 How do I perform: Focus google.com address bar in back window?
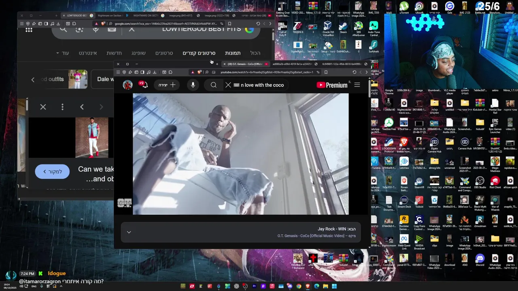click(x=166, y=23)
